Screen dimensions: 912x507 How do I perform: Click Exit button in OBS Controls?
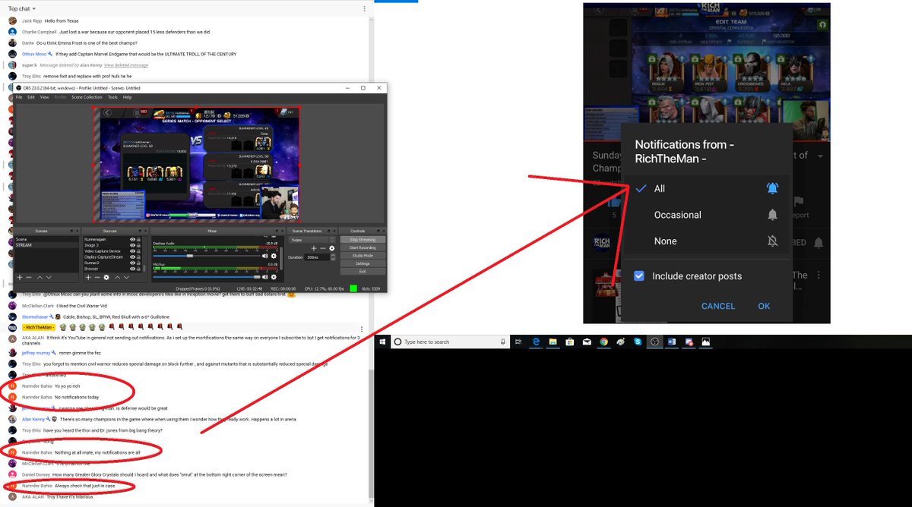[x=363, y=271]
